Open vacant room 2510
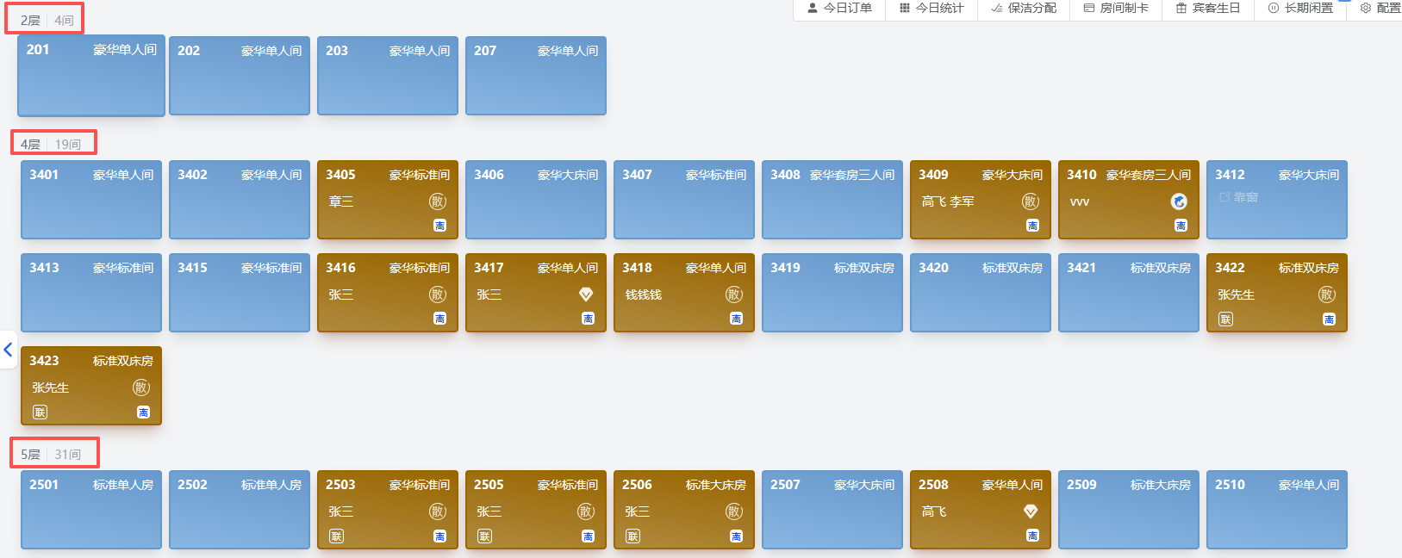1402x558 pixels. 1277,510
